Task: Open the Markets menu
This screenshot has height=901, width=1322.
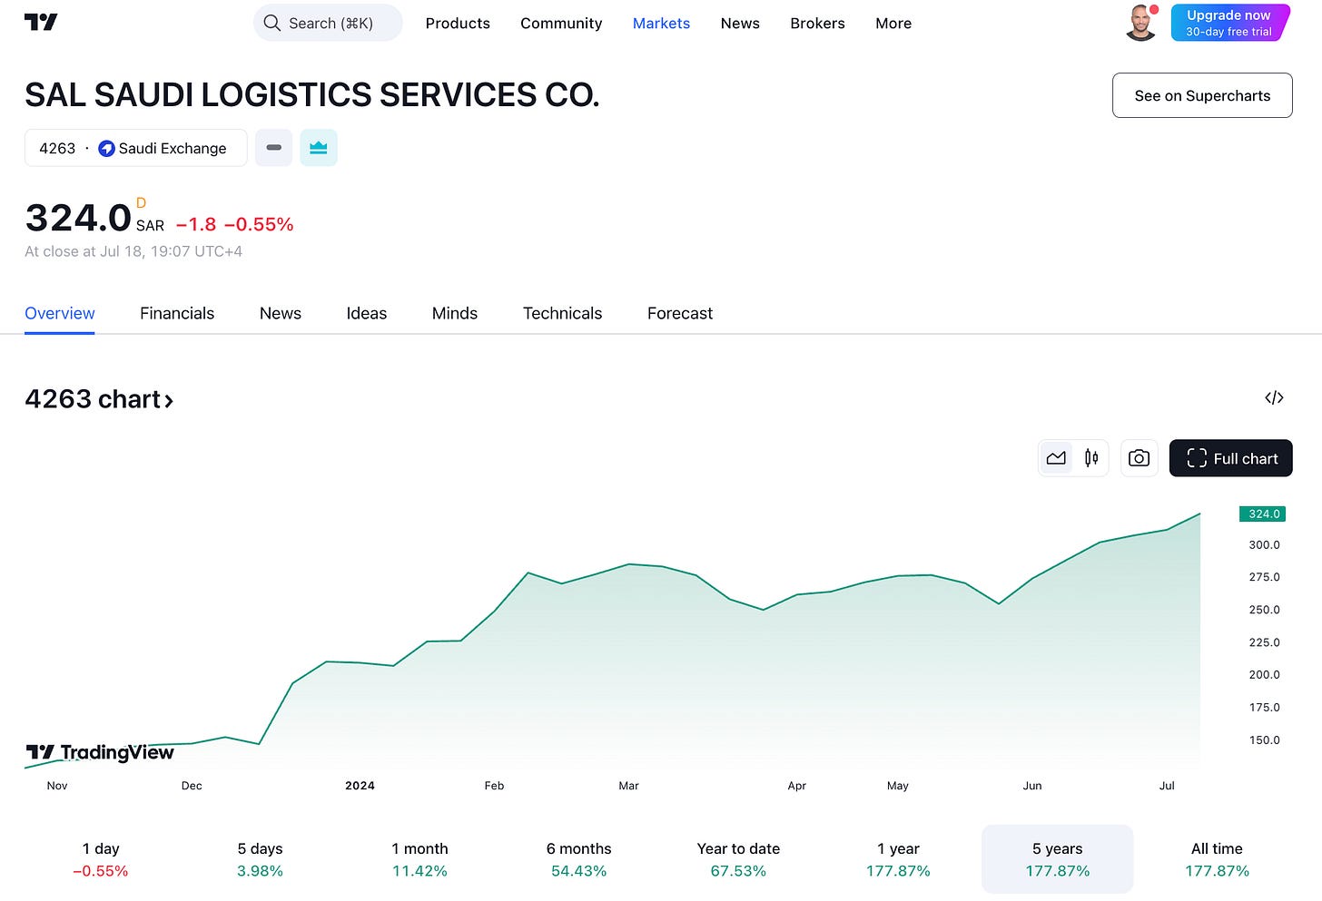Action: click(x=661, y=23)
